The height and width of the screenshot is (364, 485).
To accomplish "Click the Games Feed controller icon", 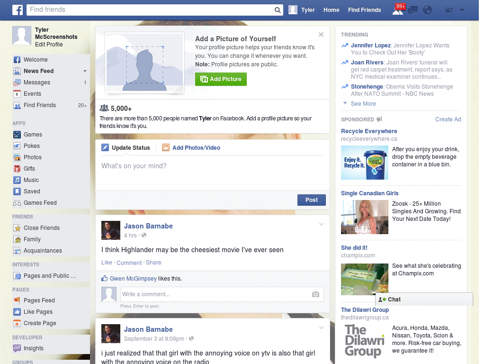I will click(x=17, y=203).
